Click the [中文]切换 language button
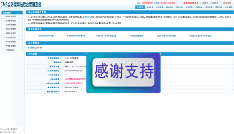 [227, 3]
